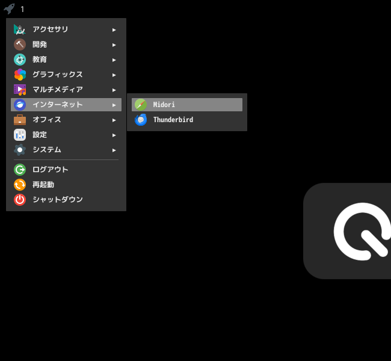
Task: Click the hammer icon for 開発
Action: [x=20, y=45]
